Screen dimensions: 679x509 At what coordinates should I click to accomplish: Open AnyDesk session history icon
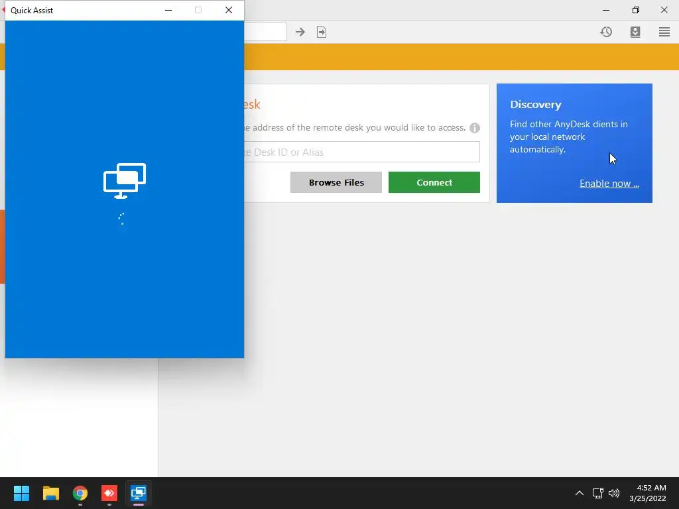point(606,32)
